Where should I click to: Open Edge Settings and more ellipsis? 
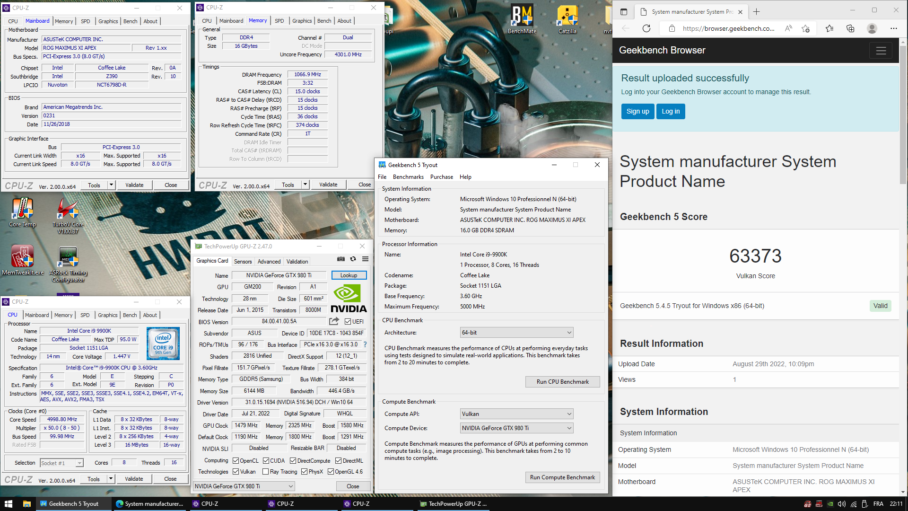point(894,28)
